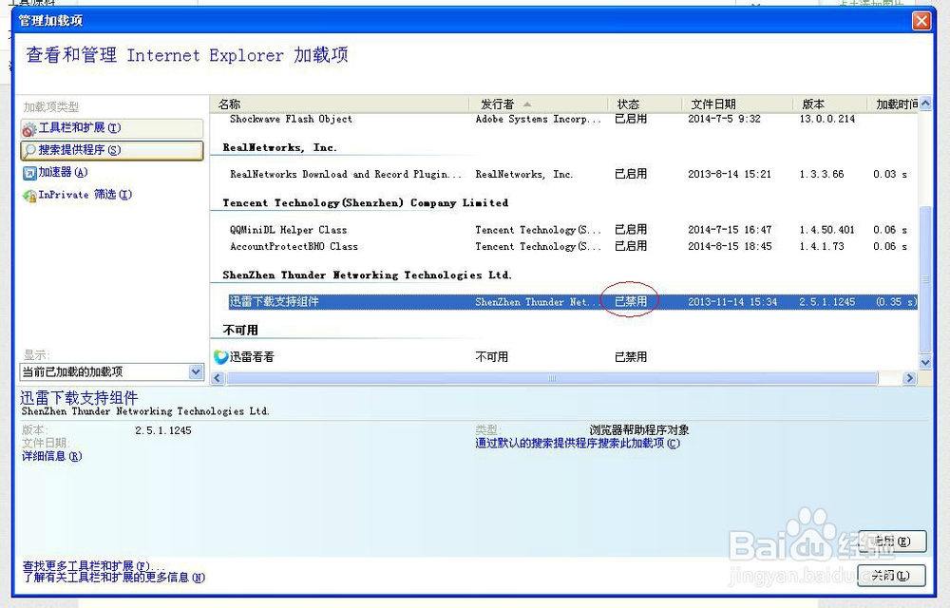Click the 关闭 button

892,576
